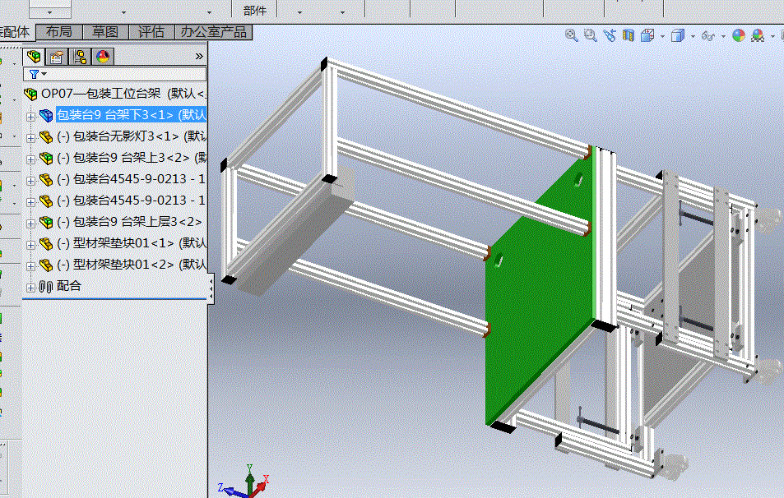Click the Display Style box icon
This screenshot has width=784, height=498.
pos(678,35)
